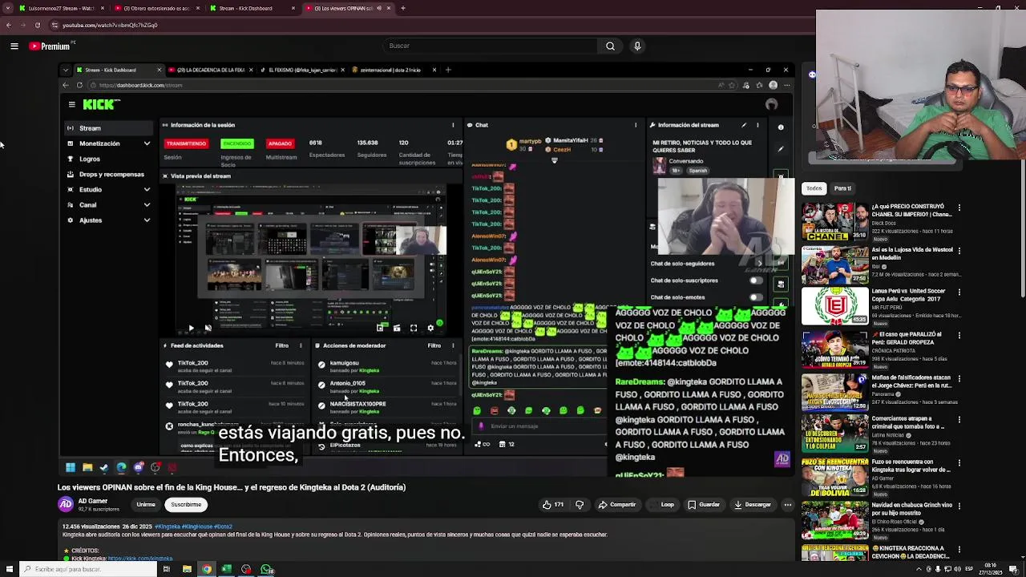Focus the Buscar search field
The image size is (1026, 577).
pyautogui.click(x=491, y=46)
